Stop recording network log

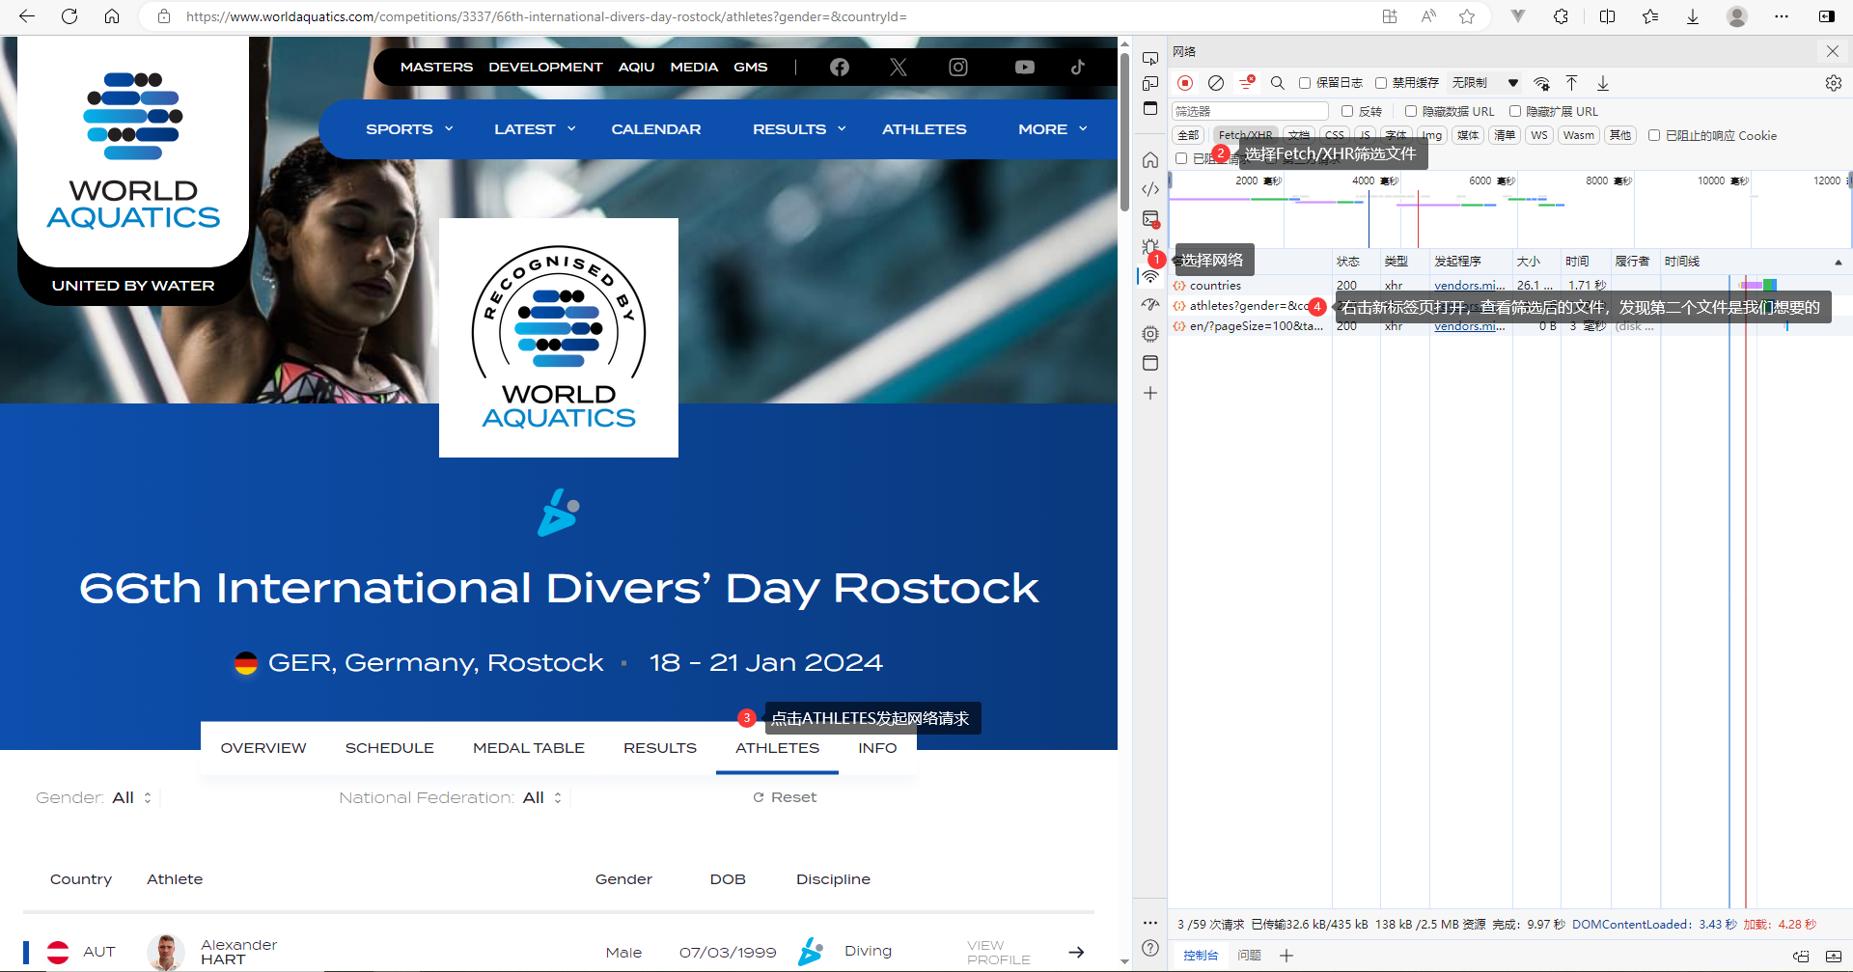tap(1185, 83)
